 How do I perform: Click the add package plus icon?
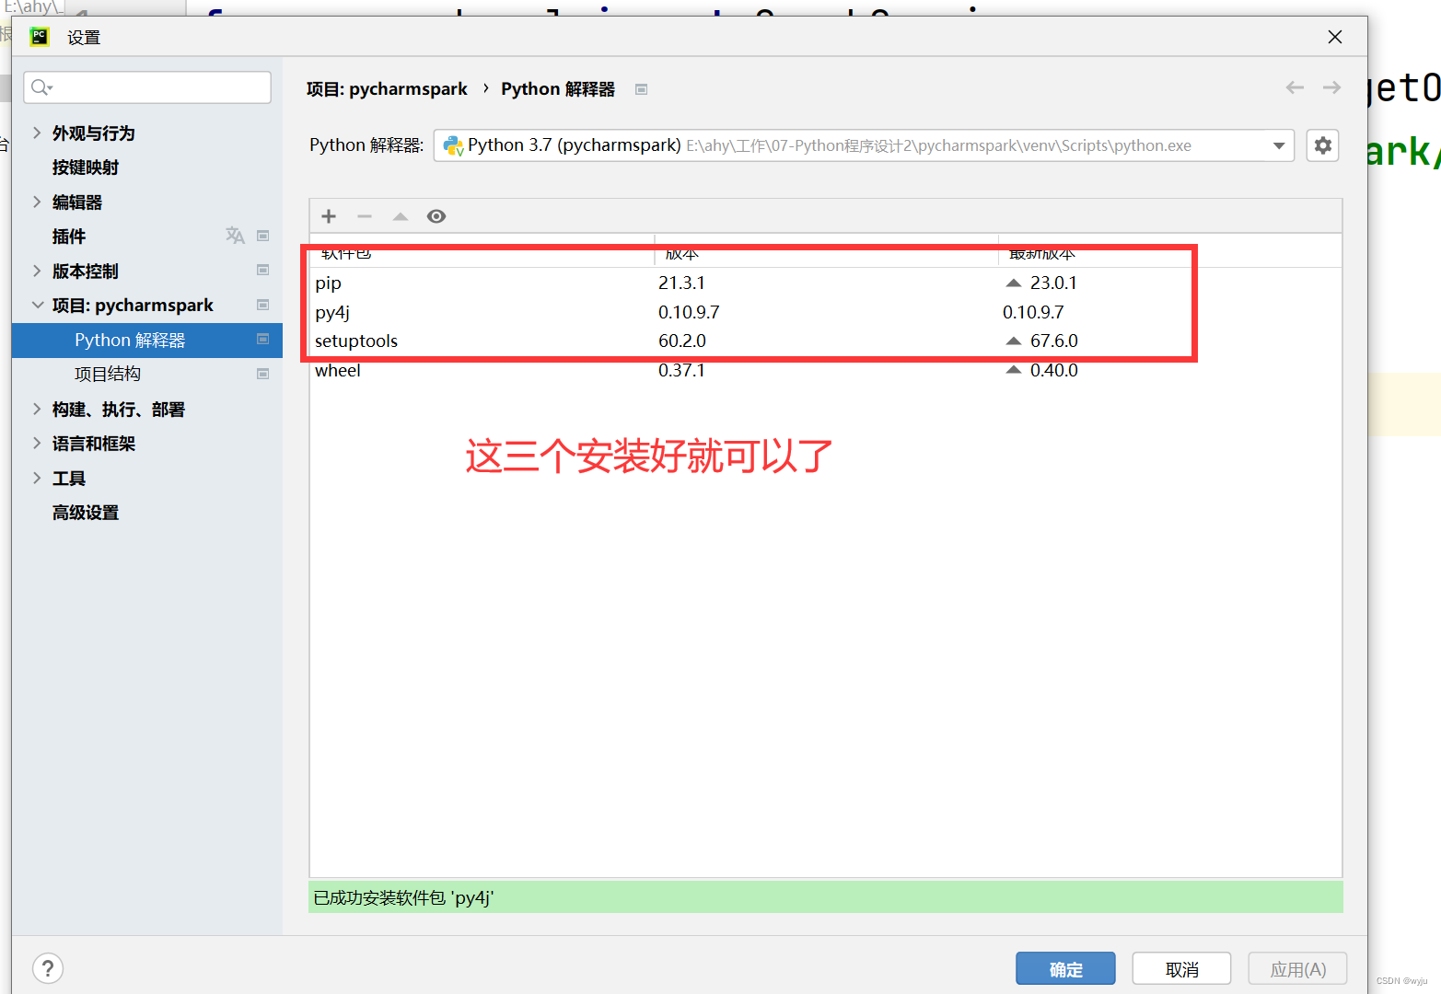pos(329,216)
